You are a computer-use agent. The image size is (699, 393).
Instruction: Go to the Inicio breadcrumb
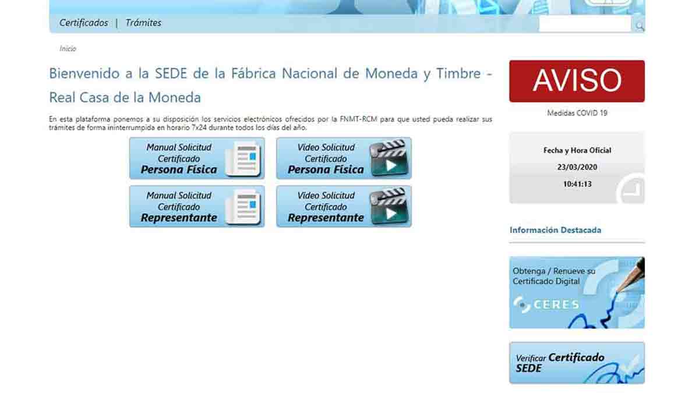68,49
